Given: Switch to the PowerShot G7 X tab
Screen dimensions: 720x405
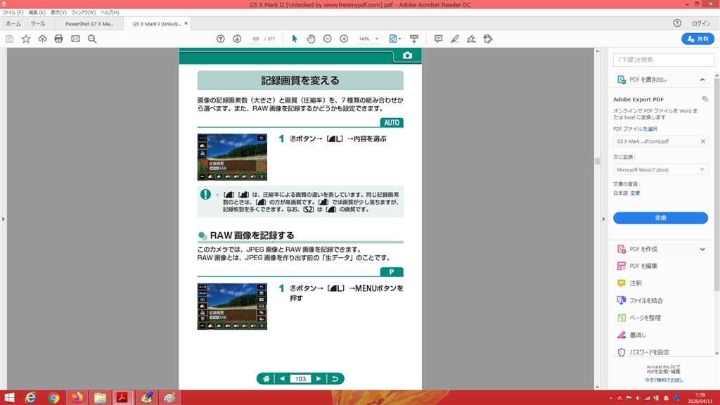Looking at the screenshot, I should 89,23.
